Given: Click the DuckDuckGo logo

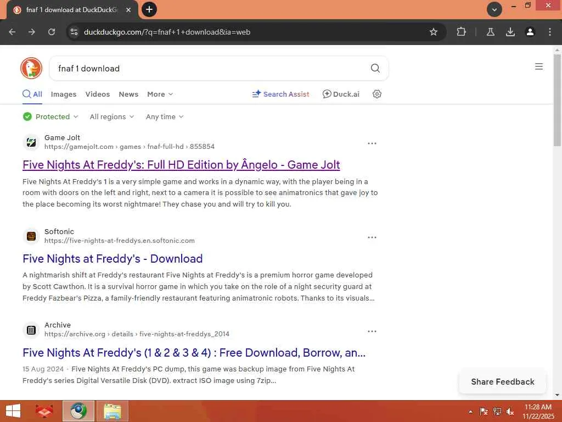Looking at the screenshot, I should [31, 68].
